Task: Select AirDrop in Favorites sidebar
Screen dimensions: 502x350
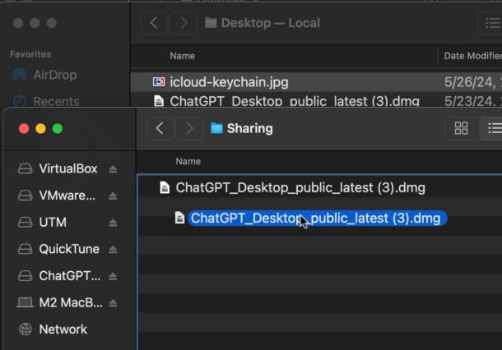Action: point(54,75)
